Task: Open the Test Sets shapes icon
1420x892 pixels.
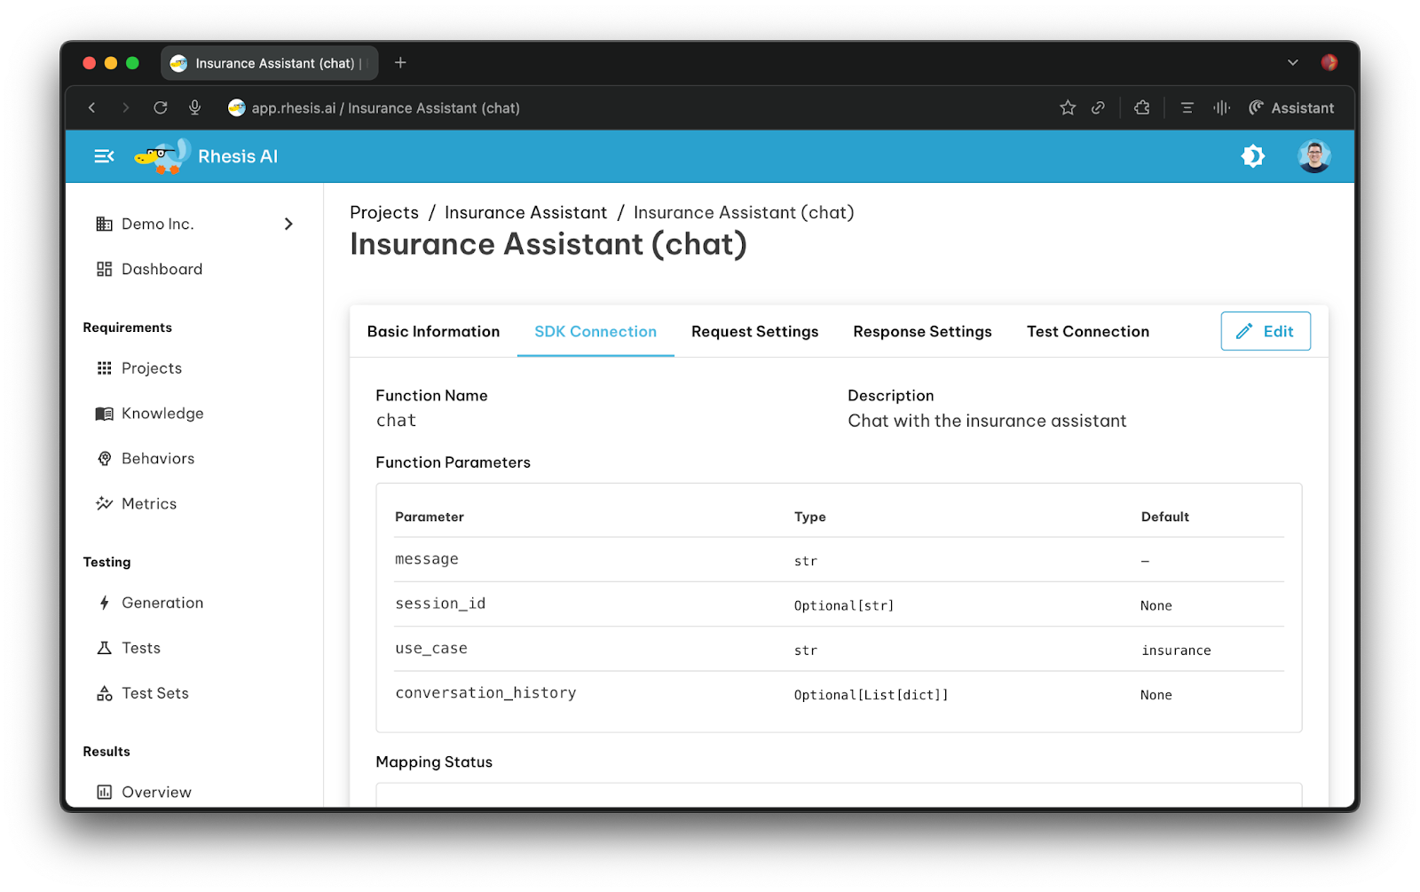Action: click(x=104, y=693)
